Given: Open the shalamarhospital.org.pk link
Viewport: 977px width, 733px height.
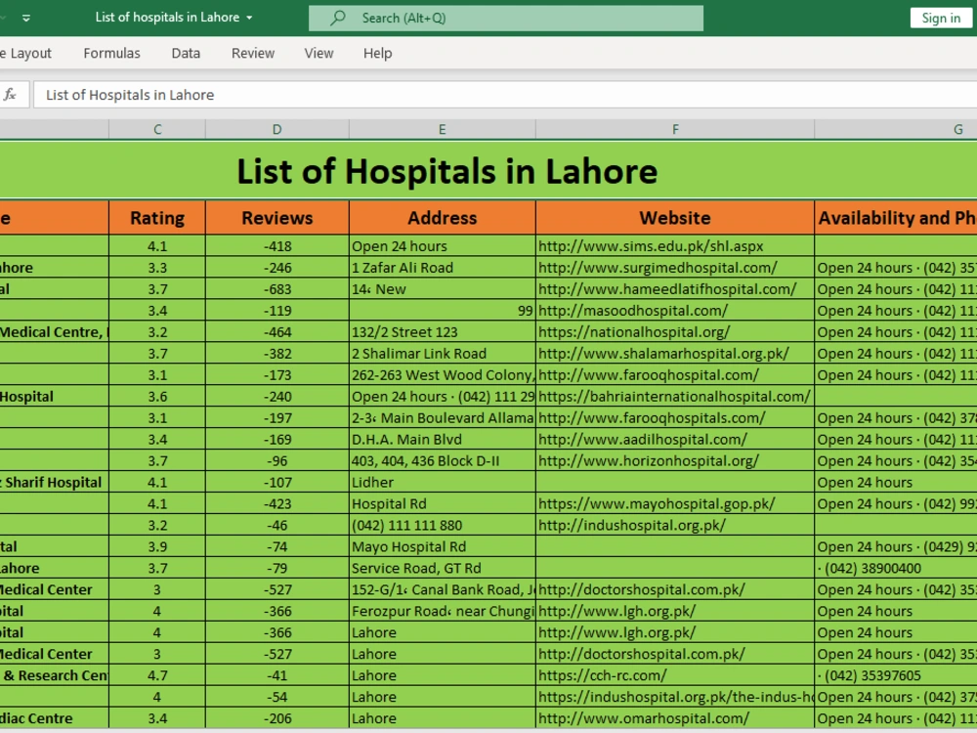Looking at the screenshot, I should (x=663, y=354).
